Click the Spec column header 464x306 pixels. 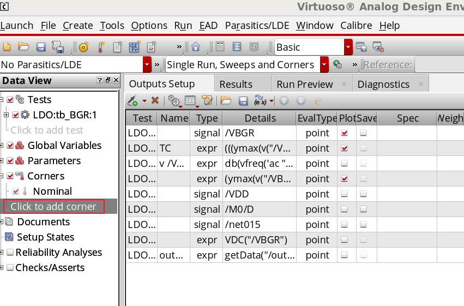point(407,118)
